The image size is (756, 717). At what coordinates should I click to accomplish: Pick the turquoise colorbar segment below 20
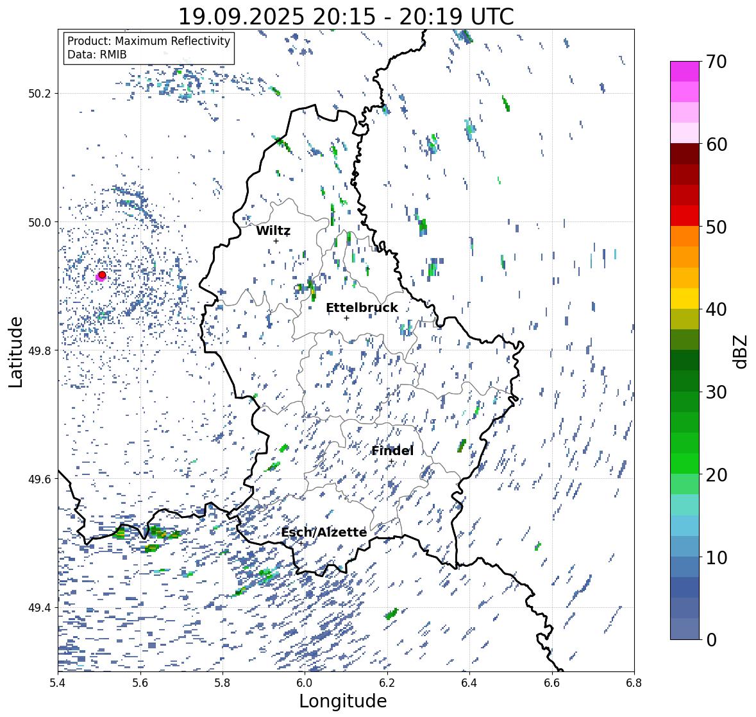tap(685, 505)
